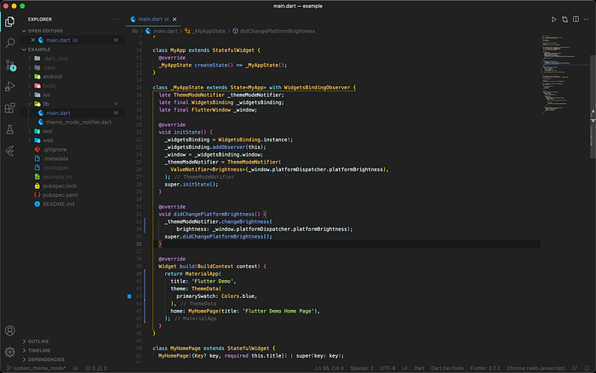Open the Accounts icon
Image resolution: width=596 pixels, height=373 pixels.
pyautogui.click(x=10, y=330)
